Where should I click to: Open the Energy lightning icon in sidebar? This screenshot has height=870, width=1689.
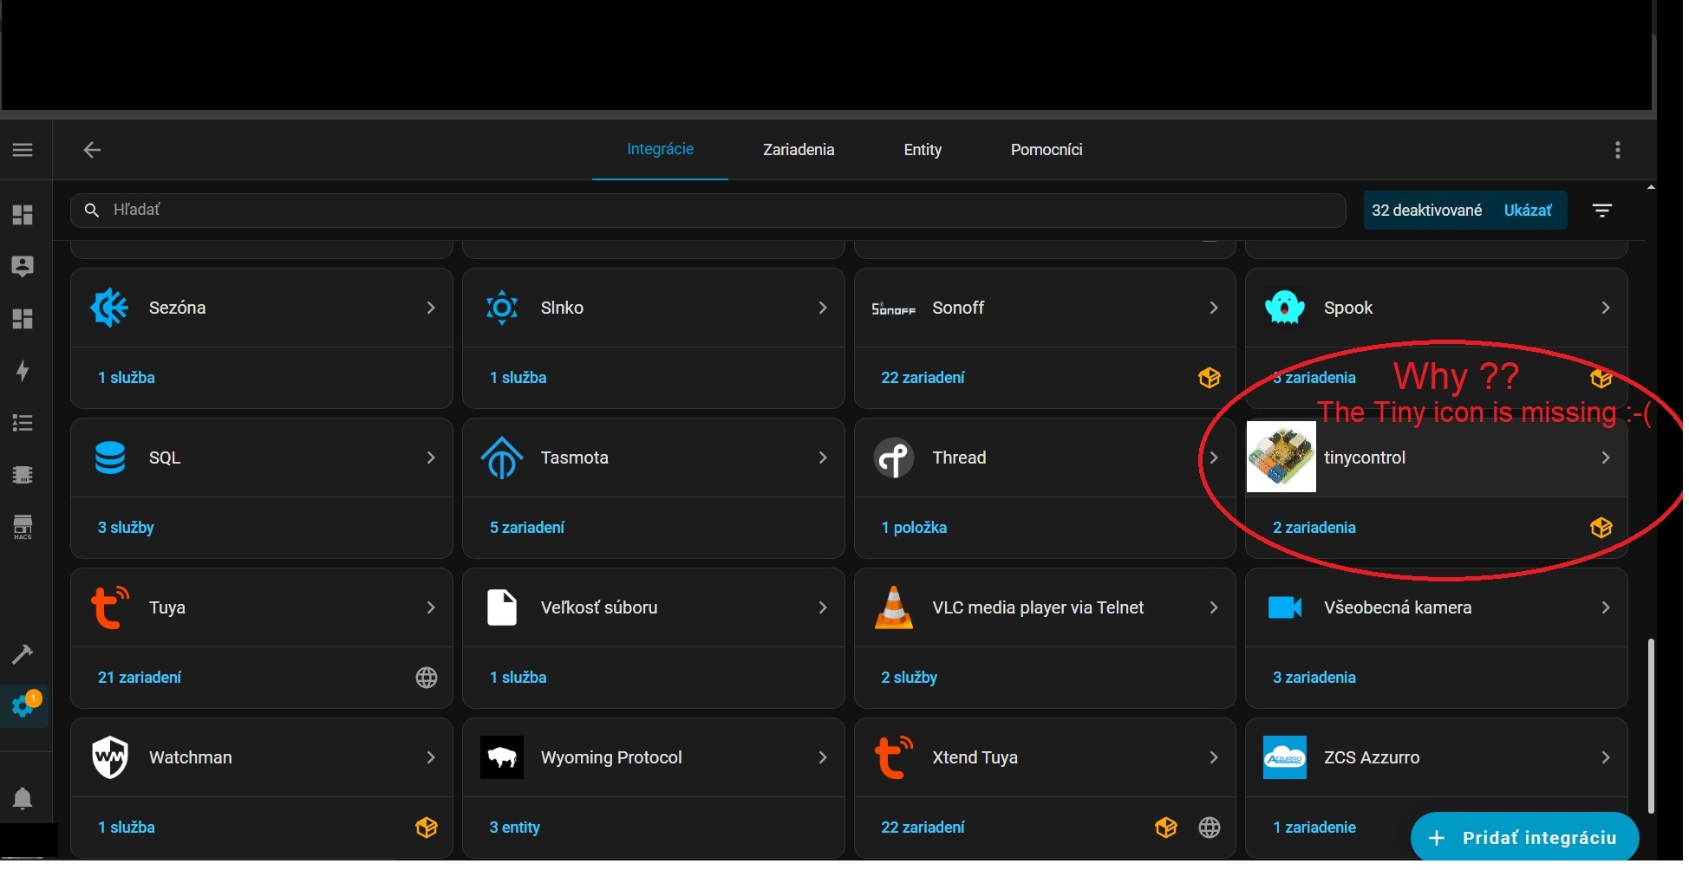click(x=23, y=371)
